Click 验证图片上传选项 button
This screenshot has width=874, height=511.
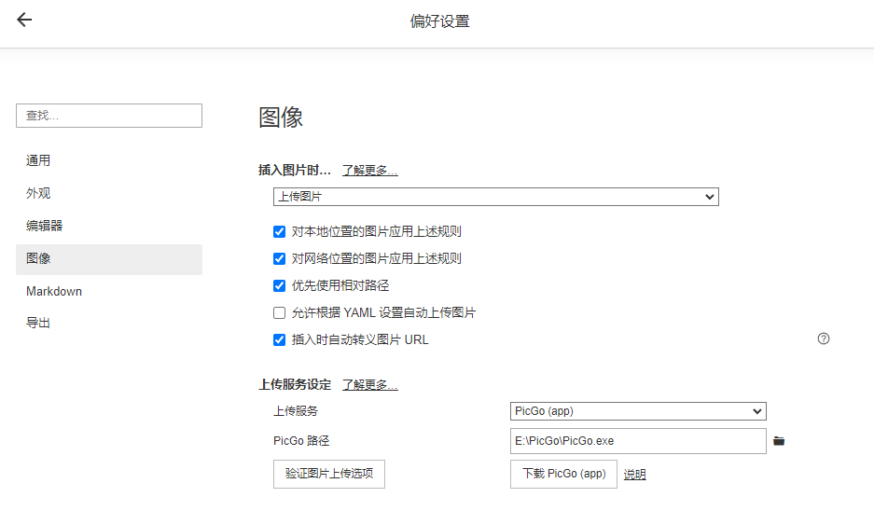[329, 474]
